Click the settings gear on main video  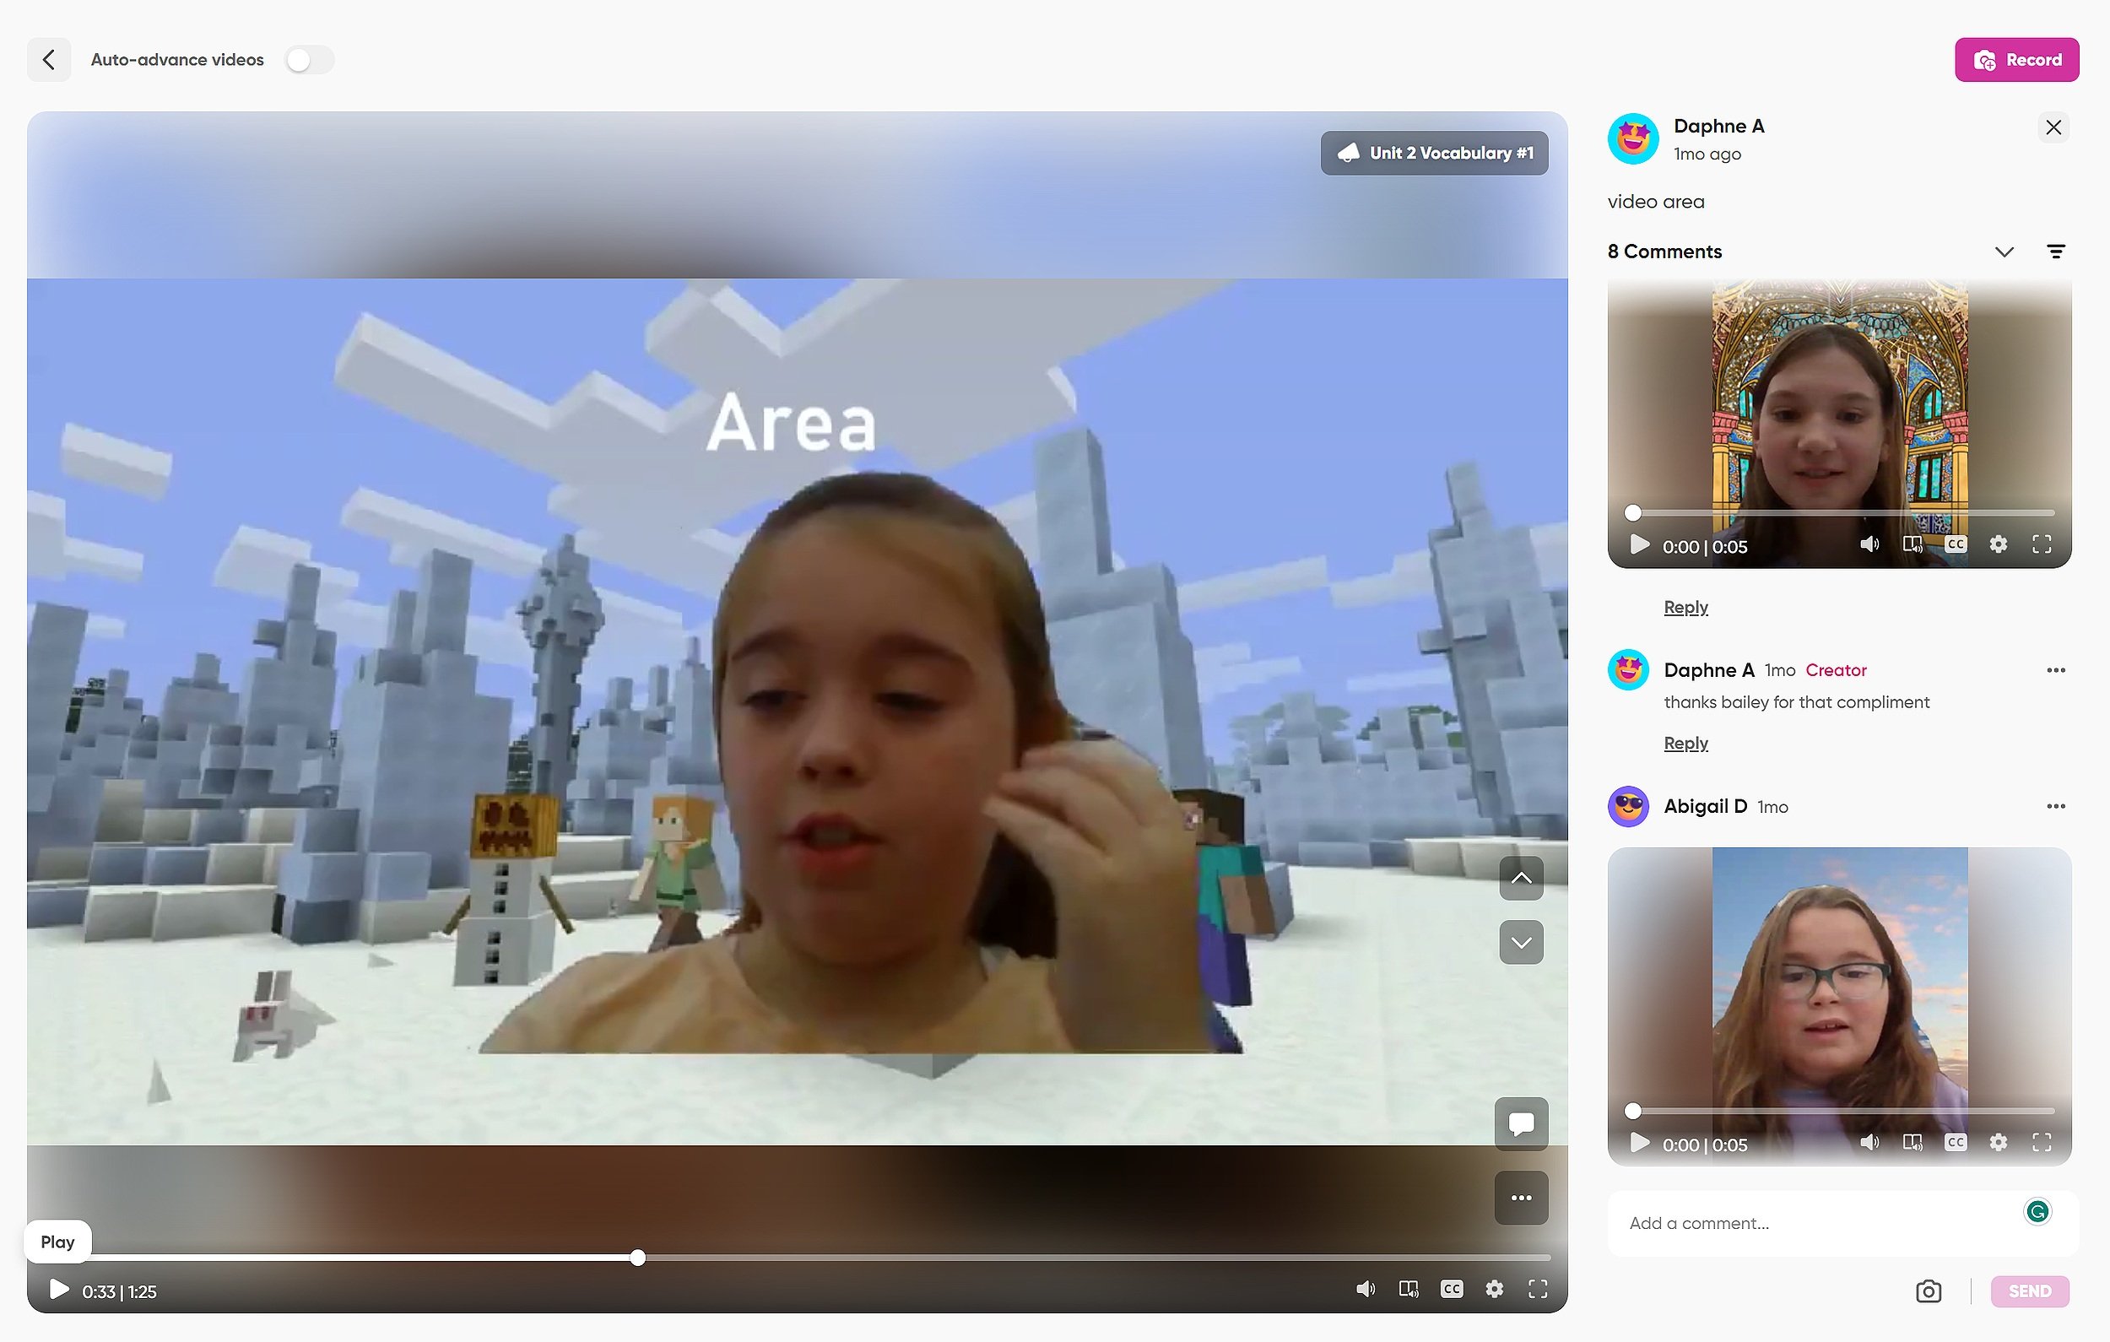1493,1290
